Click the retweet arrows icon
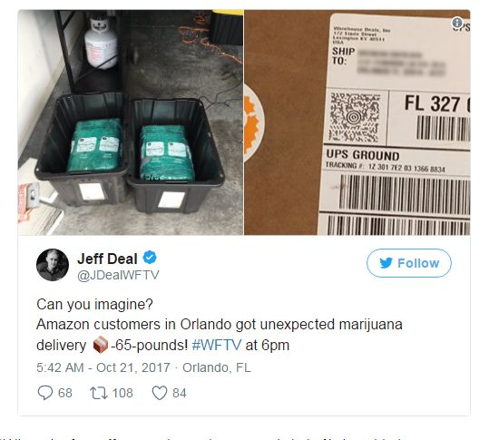Image resolution: width=489 pixels, height=440 pixels. click(99, 393)
